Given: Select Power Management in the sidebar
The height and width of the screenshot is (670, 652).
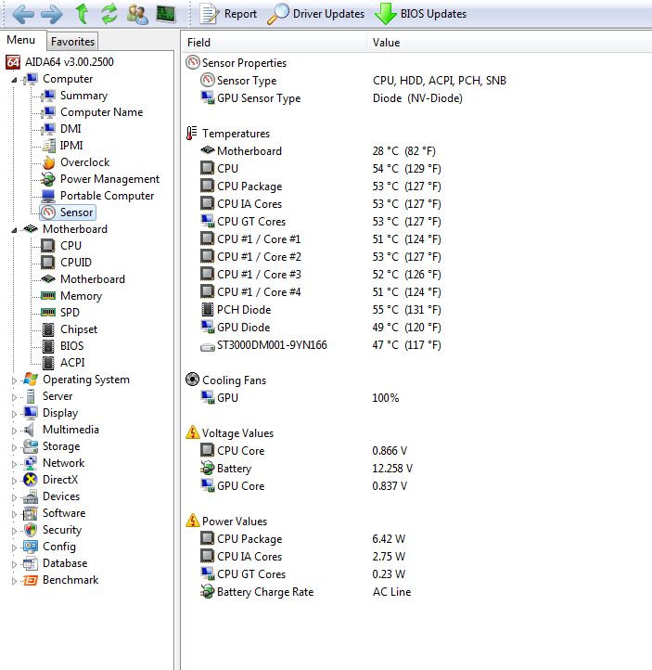Looking at the screenshot, I should click(x=109, y=179).
